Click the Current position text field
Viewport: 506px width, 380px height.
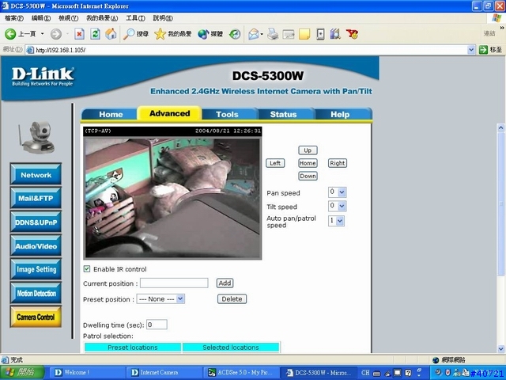point(174,283)
